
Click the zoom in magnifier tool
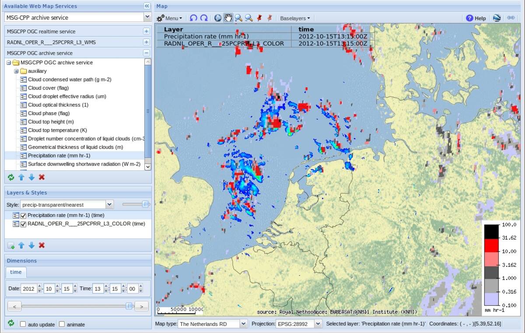[238, 18]
